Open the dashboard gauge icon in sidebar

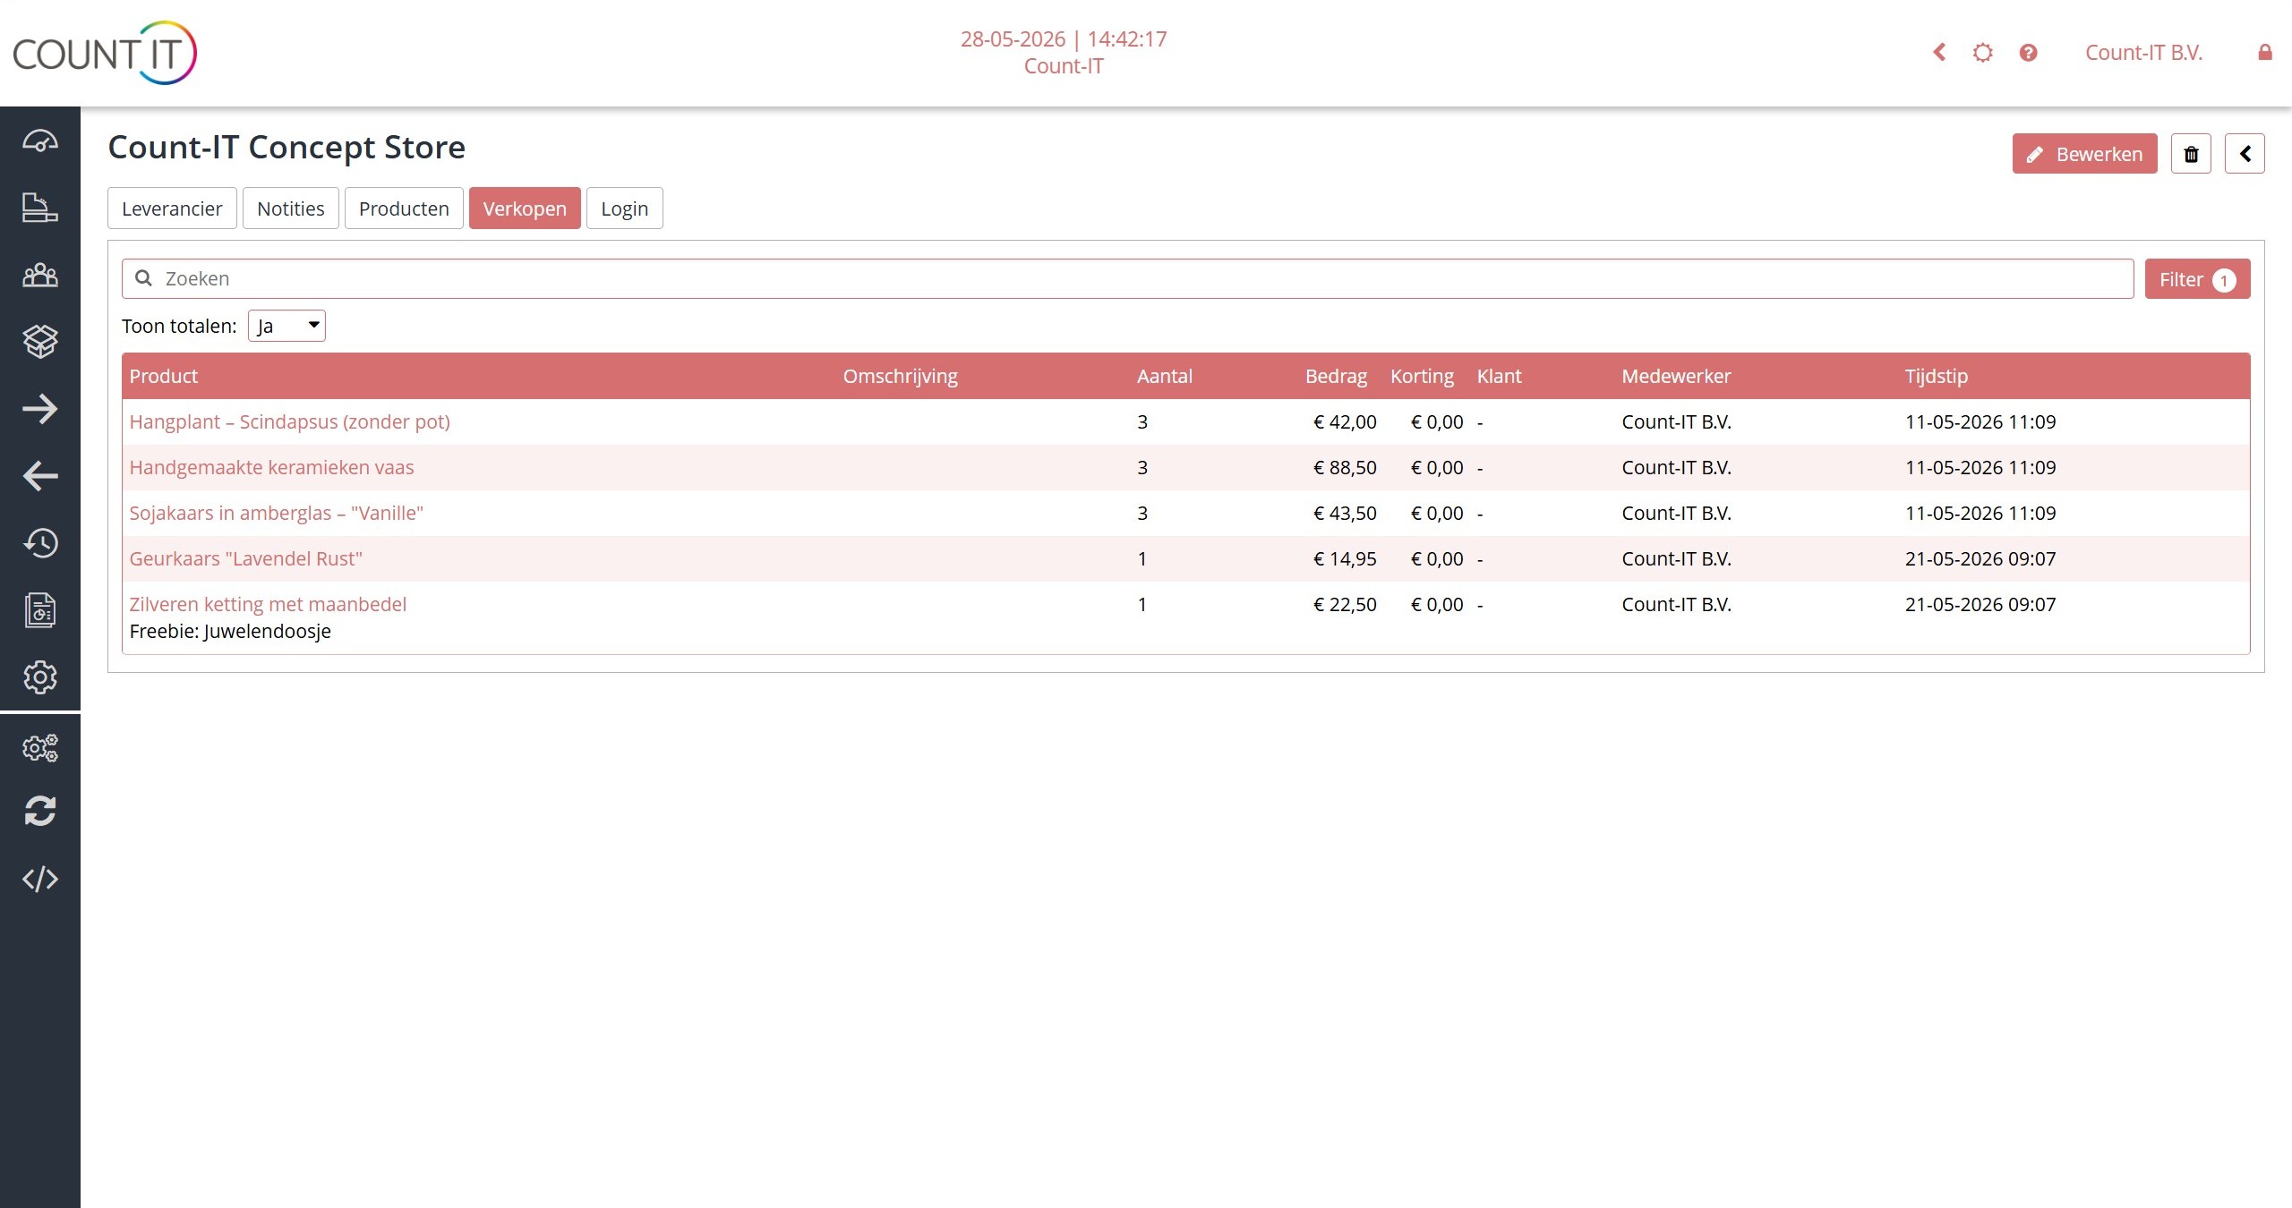(40, 141)
